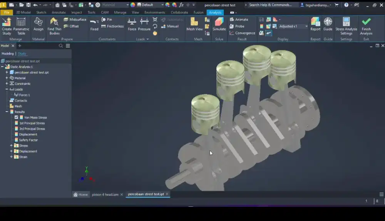Viewport: 385px width, 221px height.
Task: Open Stress Analysis Settings
Action: (346, 26)
